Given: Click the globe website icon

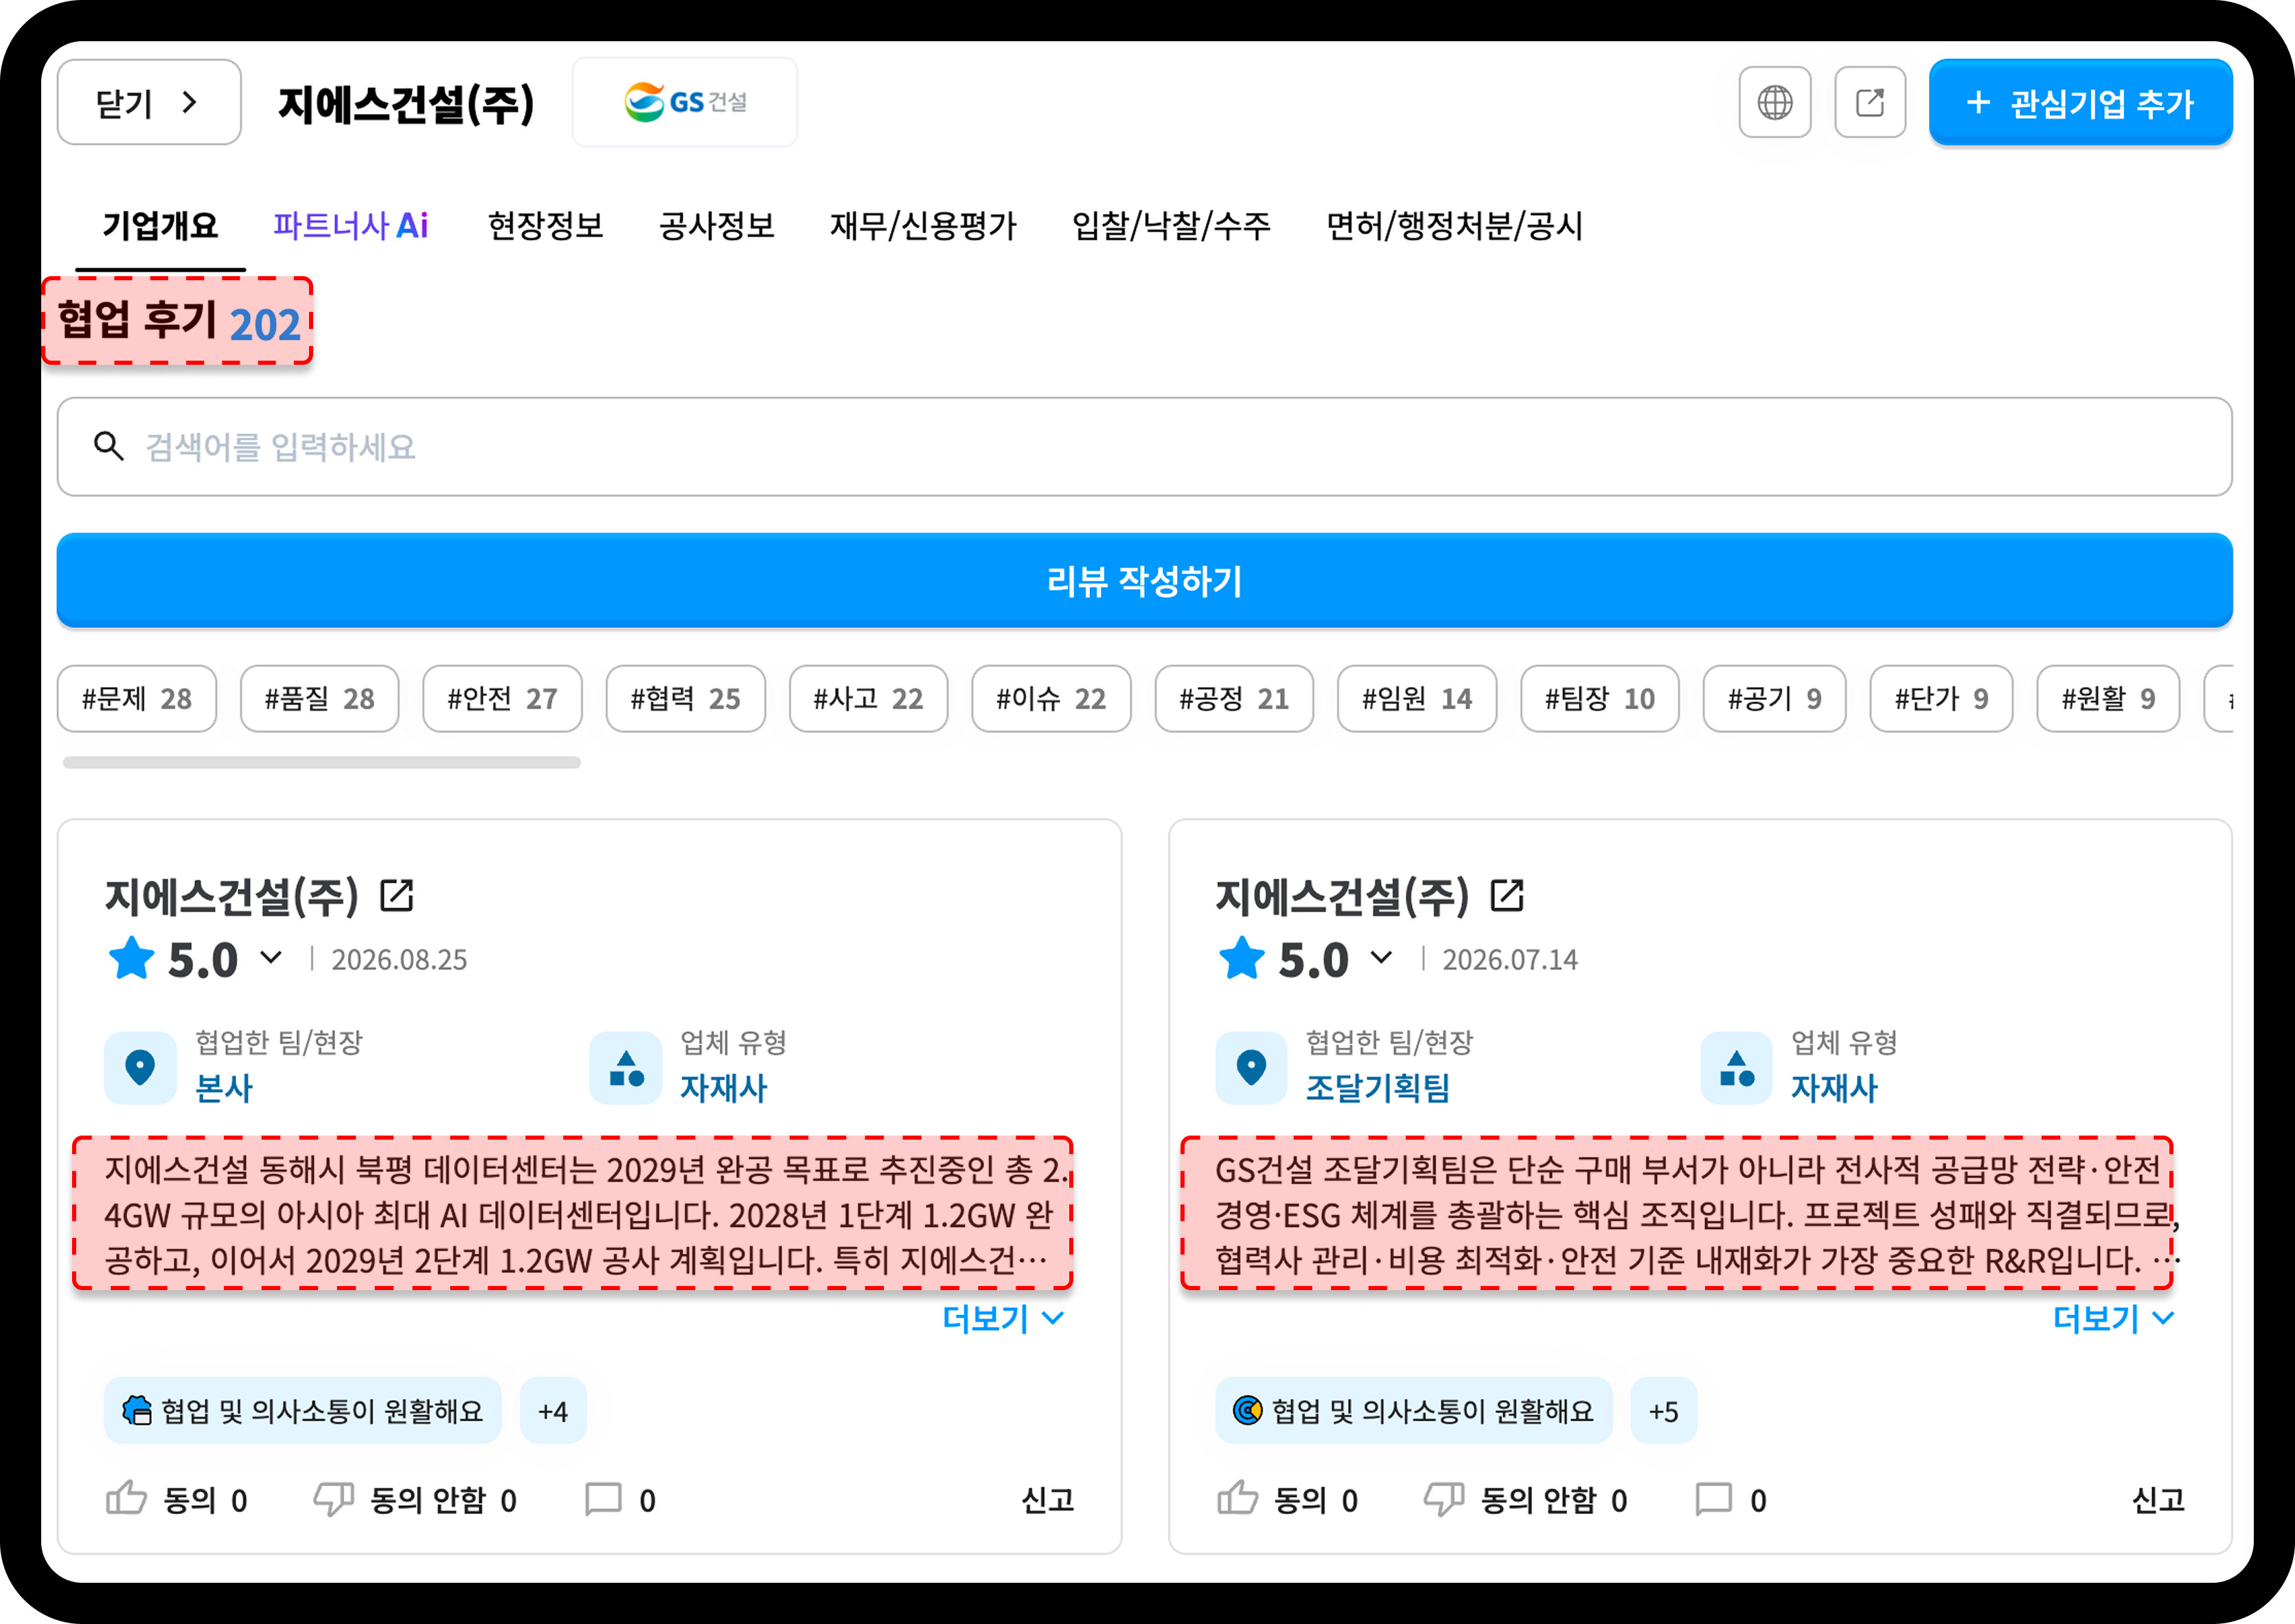Looking at the screenshot, I should (1774, 102).
